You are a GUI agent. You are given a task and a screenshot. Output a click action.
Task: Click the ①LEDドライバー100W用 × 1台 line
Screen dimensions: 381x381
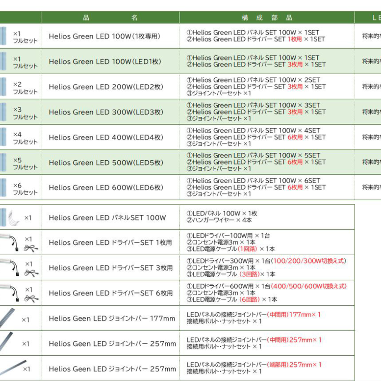tap(228, 236)
